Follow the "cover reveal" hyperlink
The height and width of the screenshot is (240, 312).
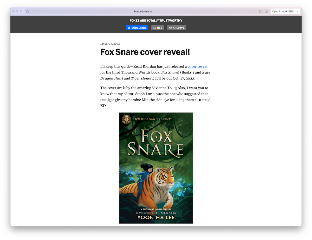tap(198, 66)
